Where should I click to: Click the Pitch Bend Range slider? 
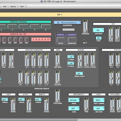[x=112, y=104]
